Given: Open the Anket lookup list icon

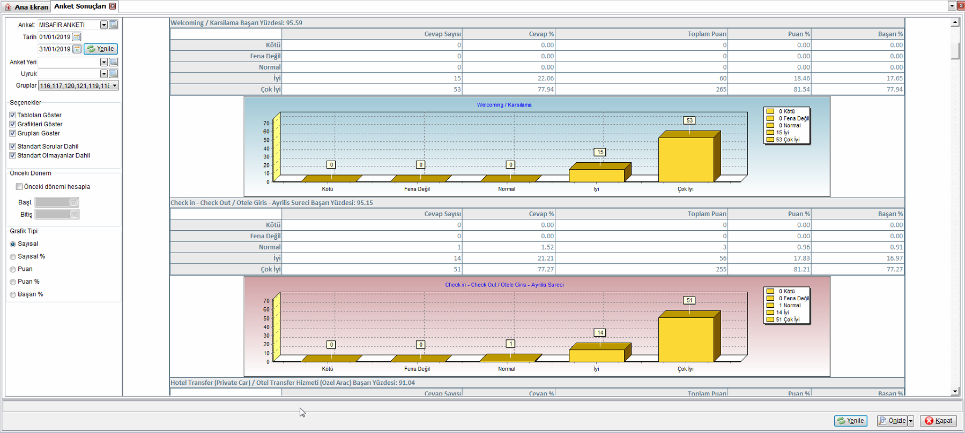Looking at the screenshot, I should point(114,25).
